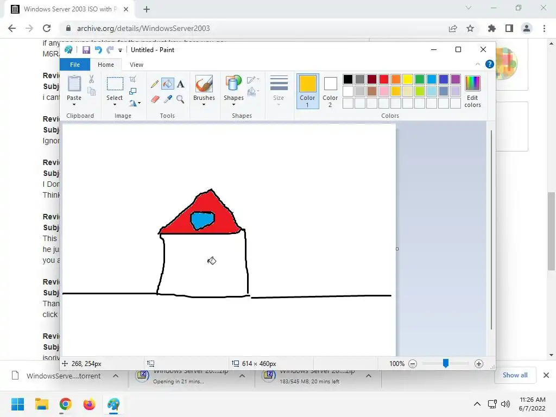
Task: Click the Brushes tool icon
Action: click(204, 84)
